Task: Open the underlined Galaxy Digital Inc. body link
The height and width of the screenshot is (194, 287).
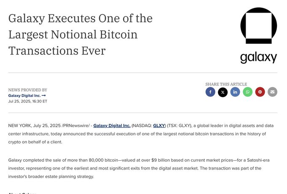Action: pyautogui.click(x=112, y=126)
